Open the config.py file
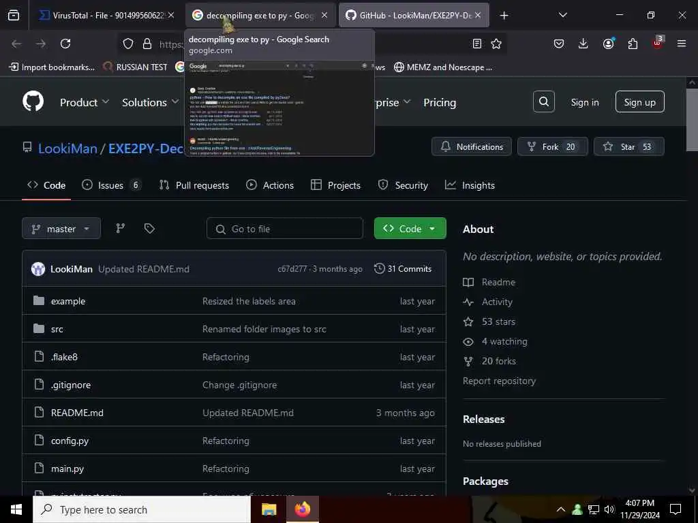The image size is (698, 523). tap(70, 441)
